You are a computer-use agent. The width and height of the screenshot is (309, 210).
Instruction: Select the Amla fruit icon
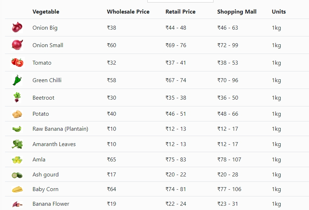(x=17, y=160)
